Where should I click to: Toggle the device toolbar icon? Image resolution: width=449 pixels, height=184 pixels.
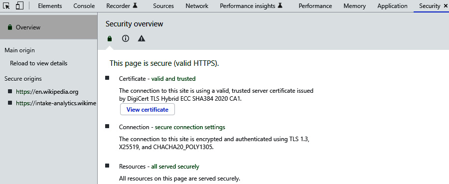pos(19,5)
